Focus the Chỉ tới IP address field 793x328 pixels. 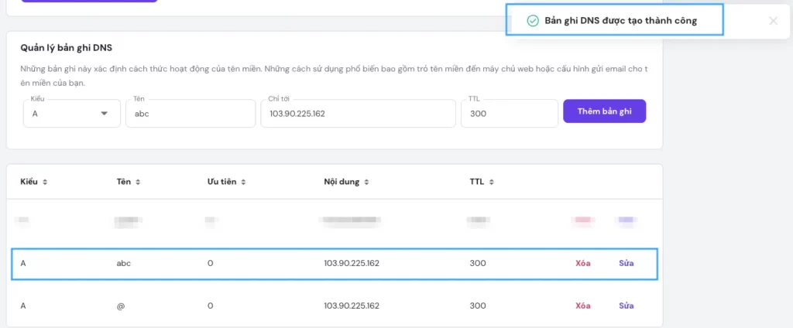358,114
